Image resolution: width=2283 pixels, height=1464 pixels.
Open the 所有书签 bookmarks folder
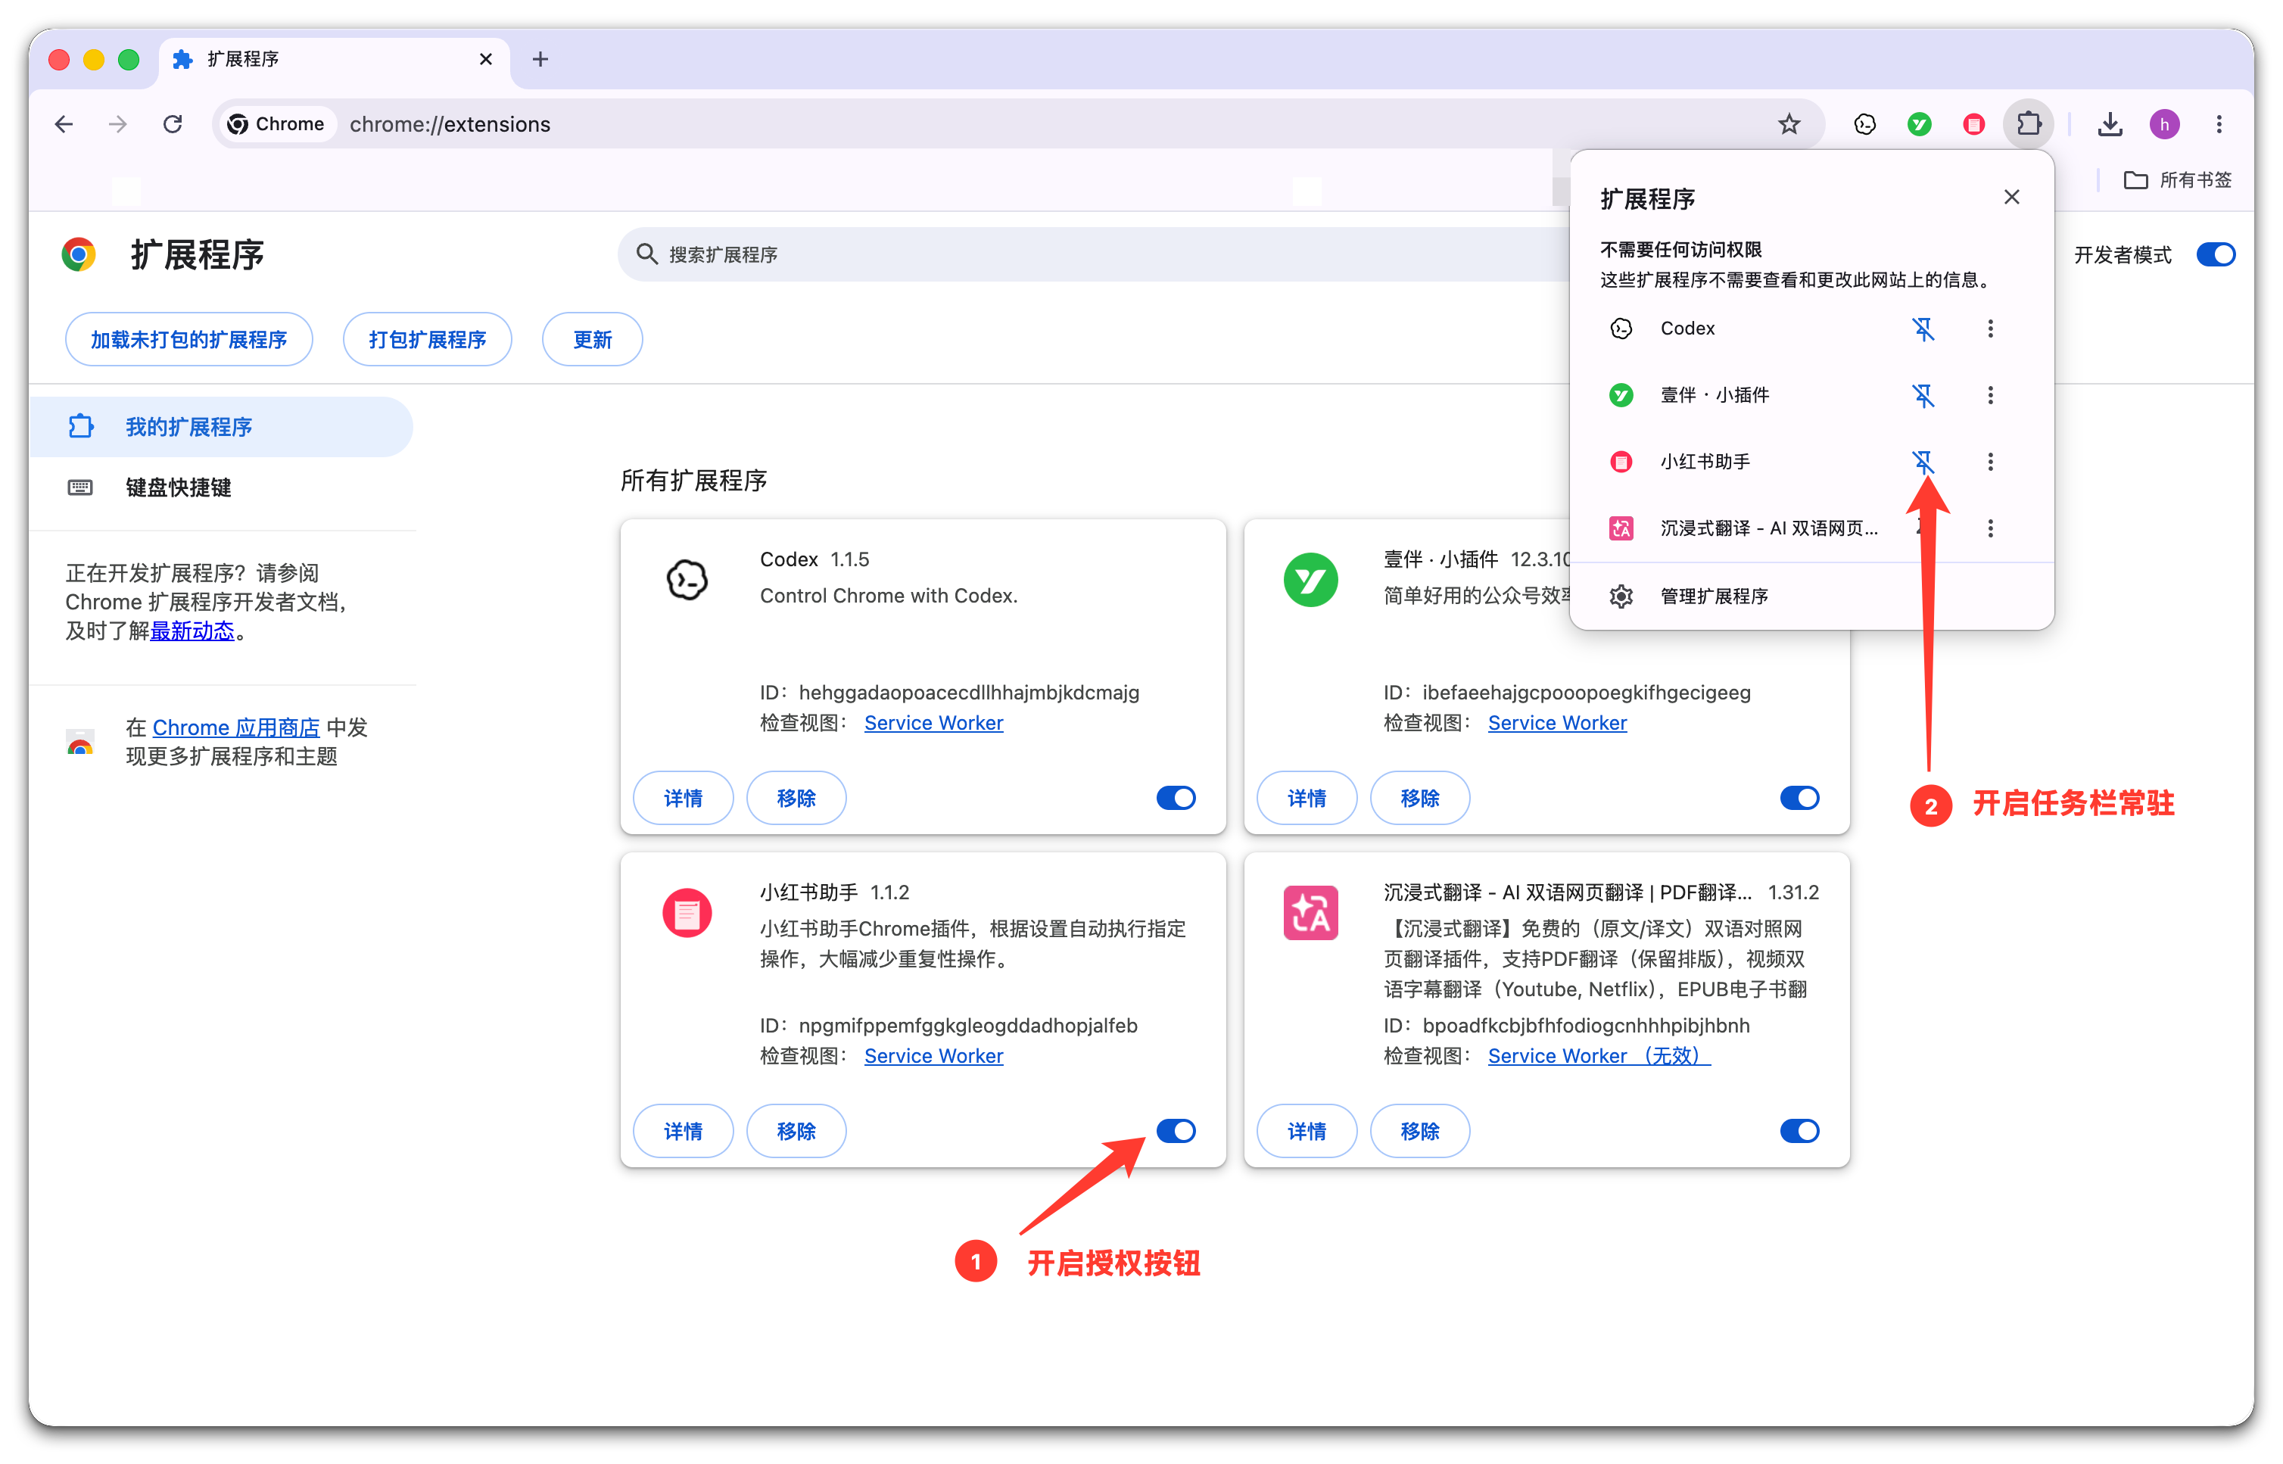coord(2176,179)
